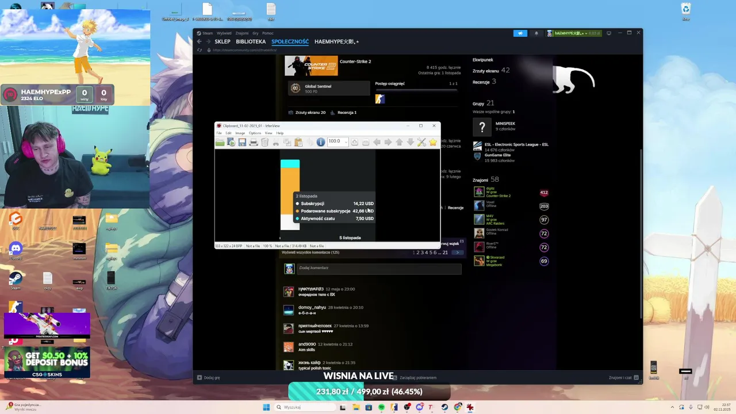The image size is (736, 414).
Task: Click the Cut scissors icon in IrfanView
Action: [275, 142]
